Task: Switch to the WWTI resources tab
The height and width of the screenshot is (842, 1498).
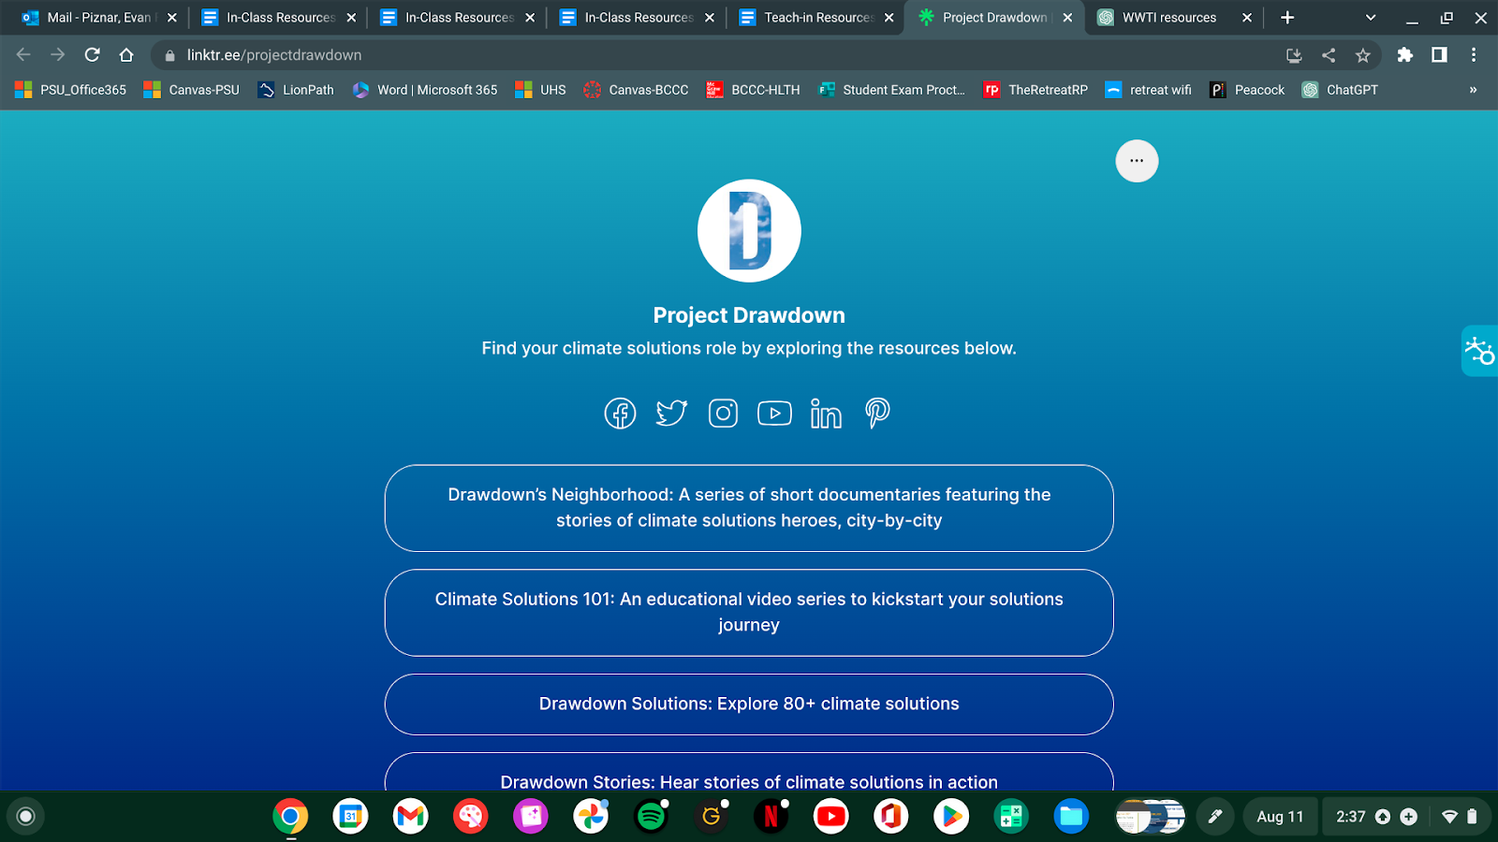Action: 1172,18
